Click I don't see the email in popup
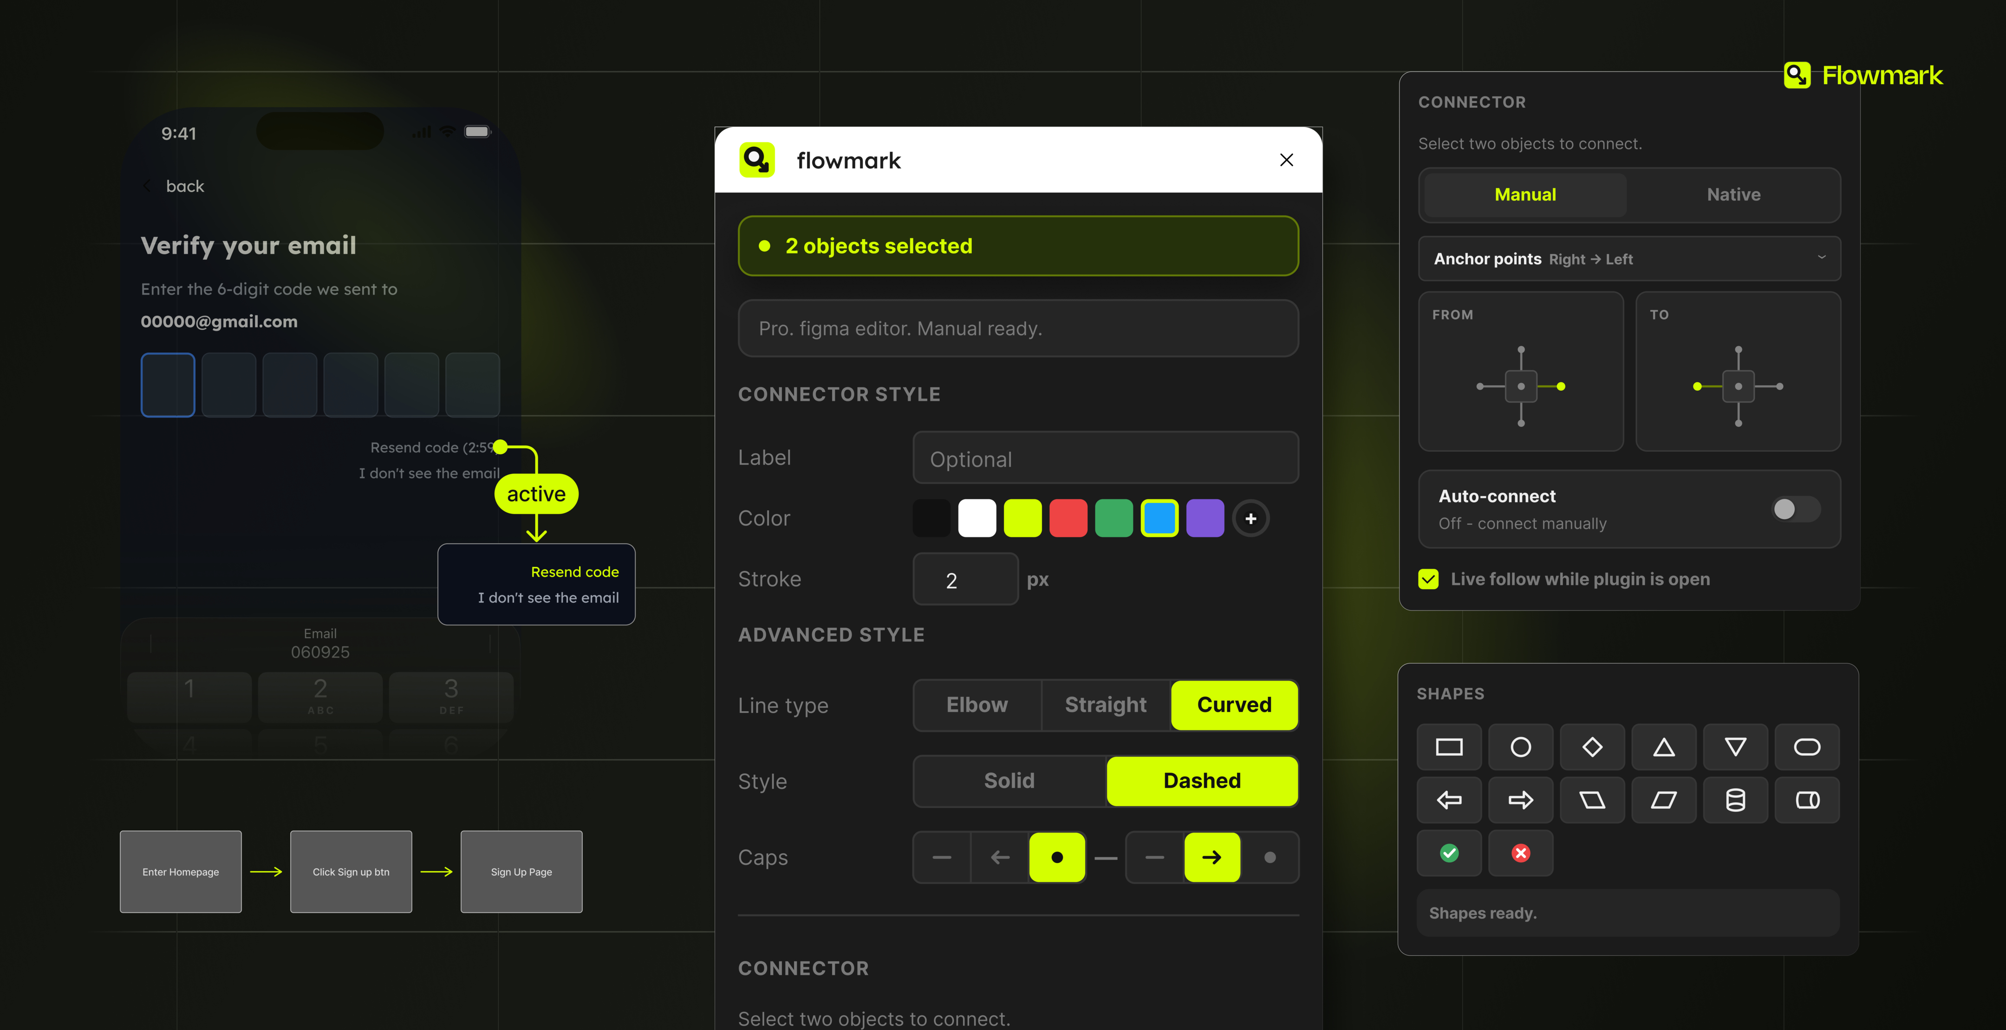The image size is (2006, 1030). pos(548,598)
